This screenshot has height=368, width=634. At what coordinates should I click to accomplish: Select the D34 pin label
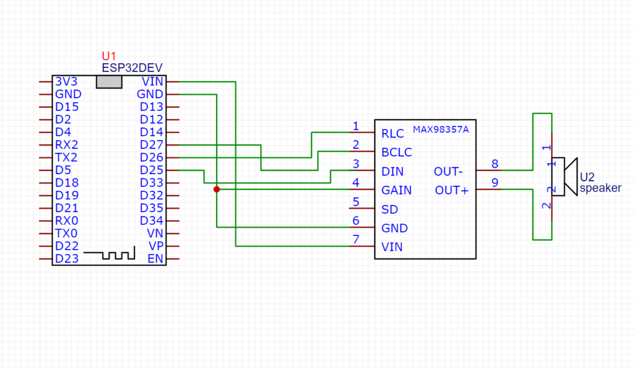pyautogui.click(x=151, y=221)
